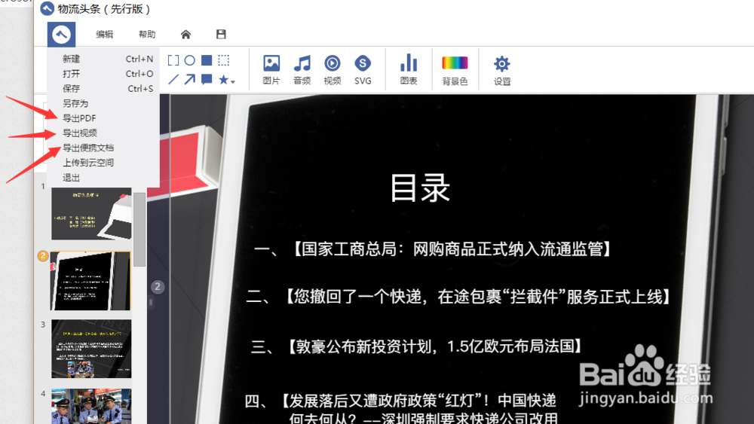The image size is (754, 424).
Task: Select the arrow drawing tool
Action: (x=190, y=79)
